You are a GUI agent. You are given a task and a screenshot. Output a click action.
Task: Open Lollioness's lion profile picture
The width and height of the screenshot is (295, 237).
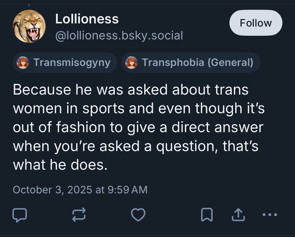(x=29, y=26)
